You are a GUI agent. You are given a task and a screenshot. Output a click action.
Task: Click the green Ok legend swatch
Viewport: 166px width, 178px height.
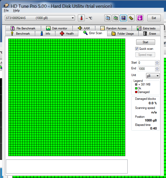(x=136, y=88)
